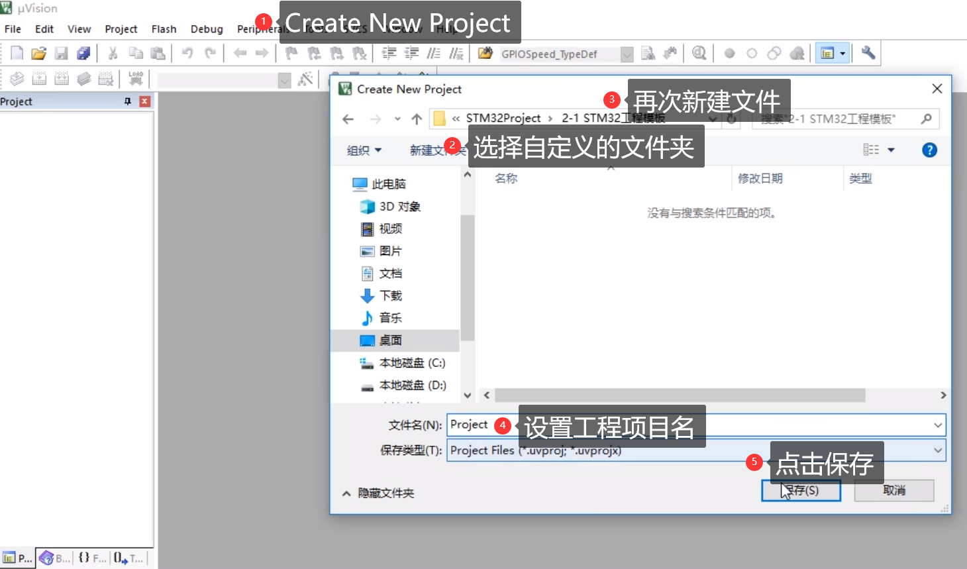Open the Project menu

tap(121, 29)
